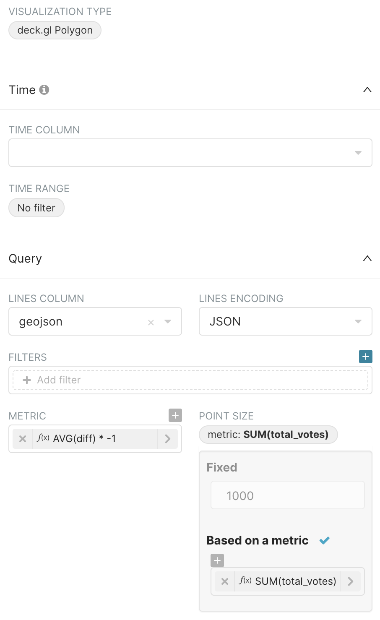This screenshot has width=380, height=620.
Task: Click the No filter time range button
Action: pyautogui.click(x=36, y=208)
